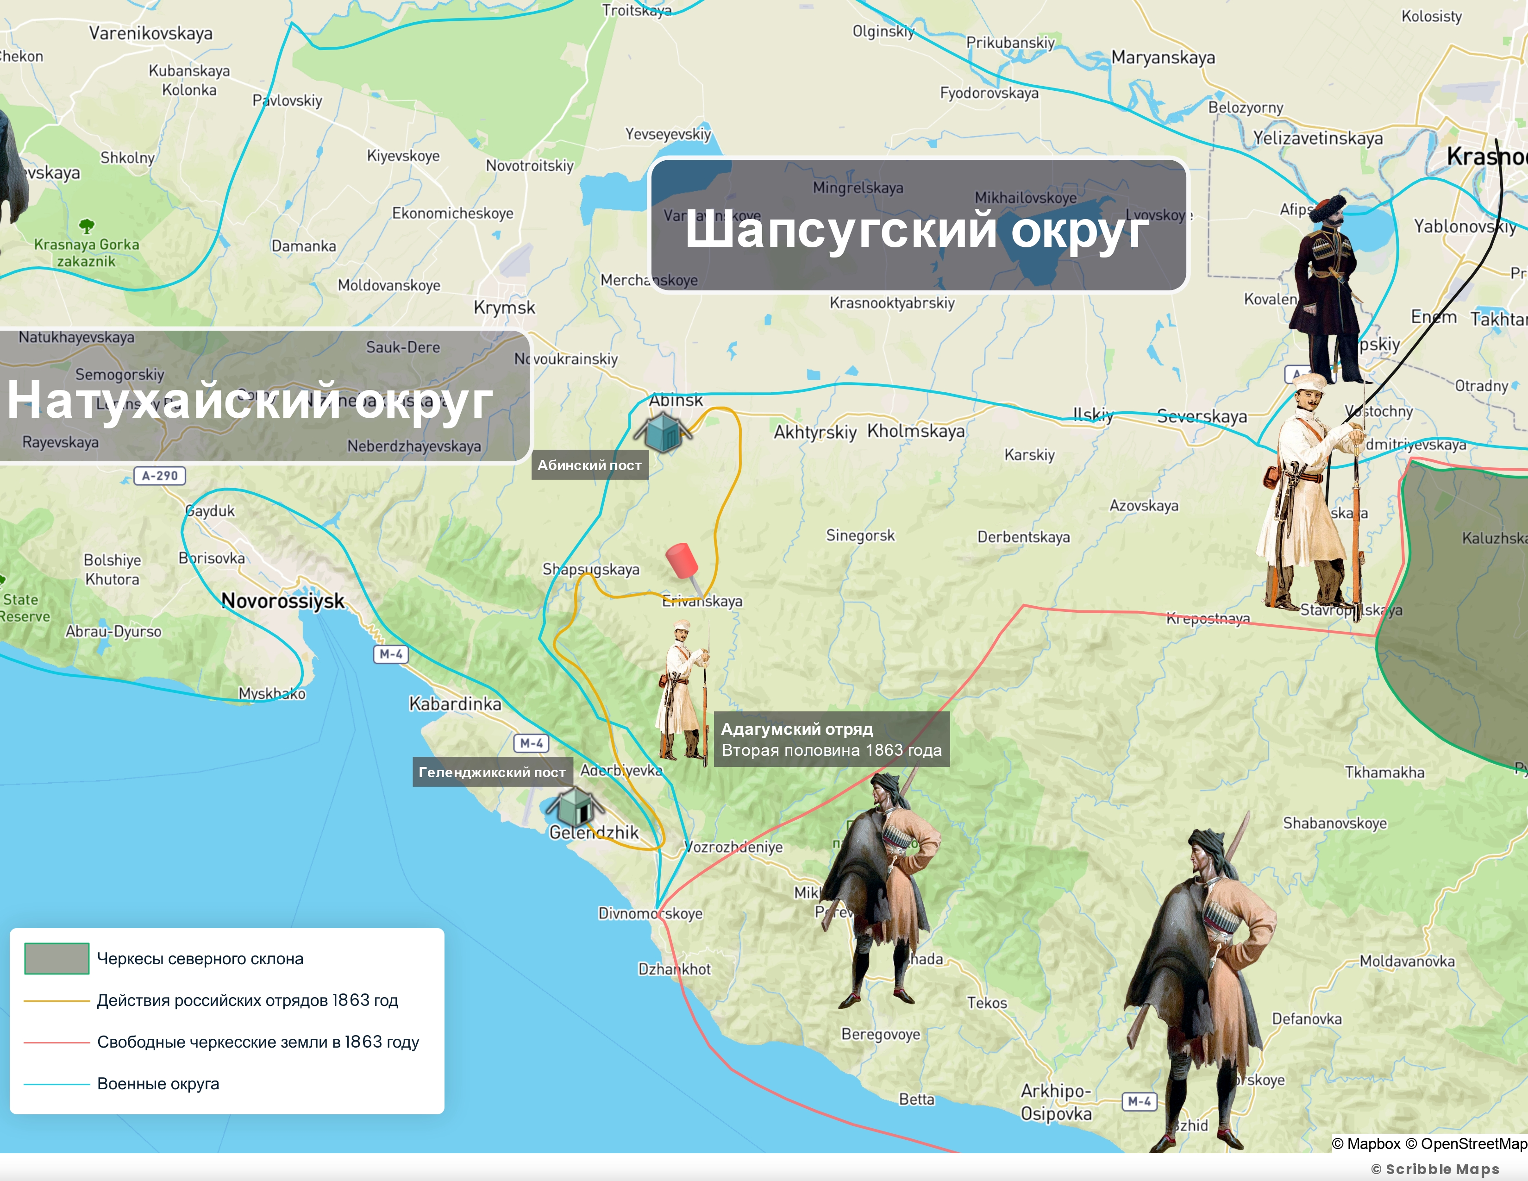Viewport: 1528px width, 1181px height.
Task: Click the Krasnooktyabrskiy label
Action: coord(892,304)
